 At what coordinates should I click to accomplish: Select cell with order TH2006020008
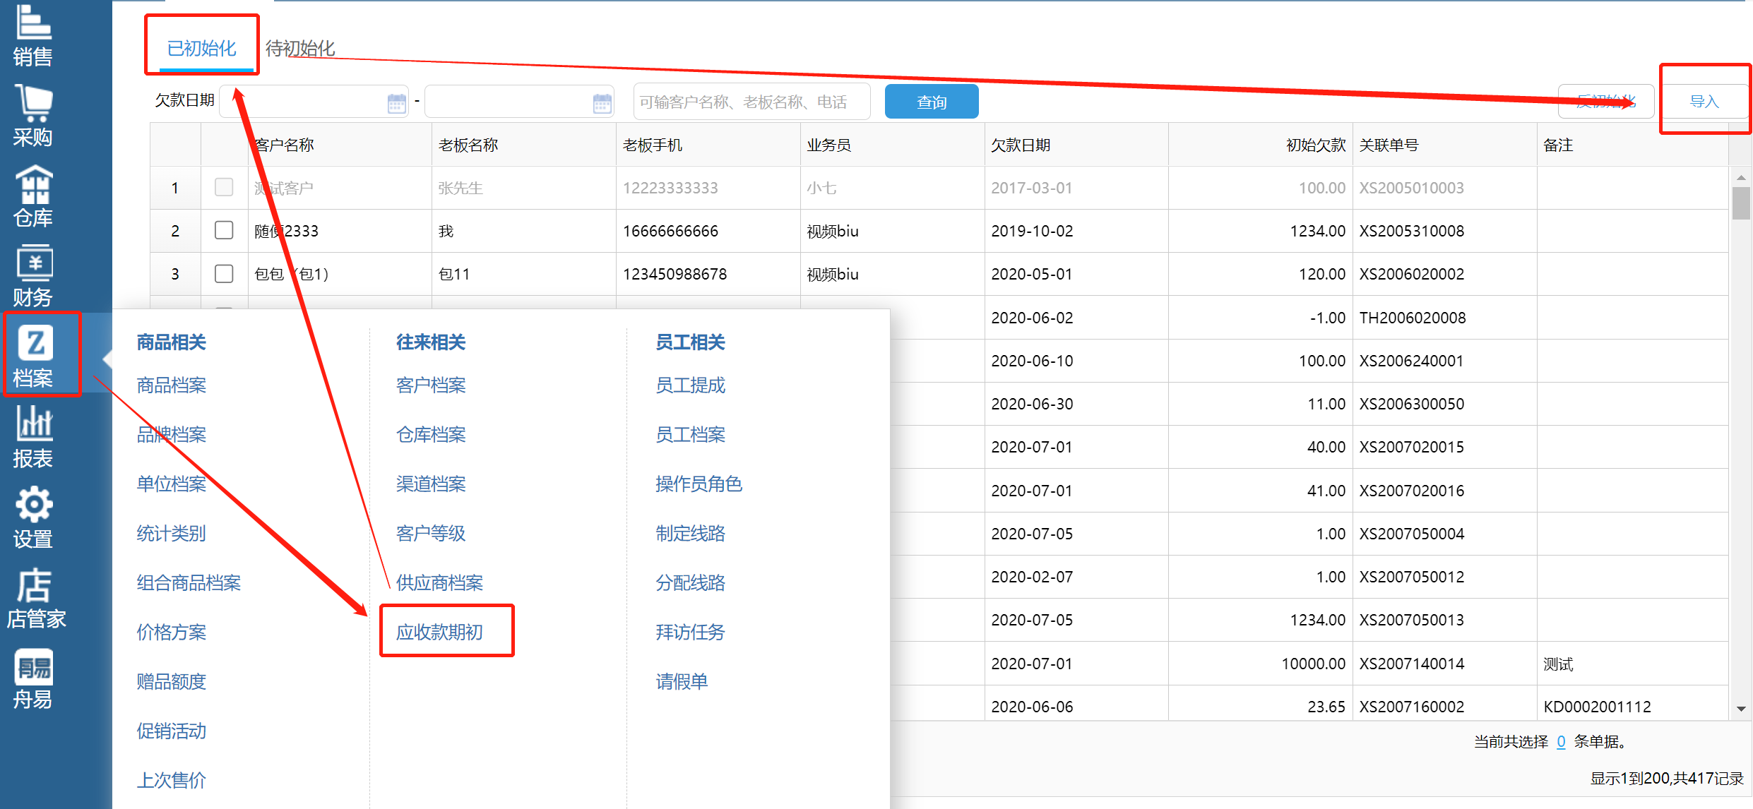[1445, 318]
